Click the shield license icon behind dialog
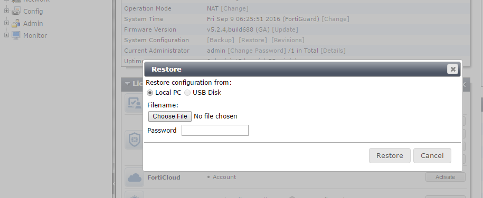 (134, 140)
